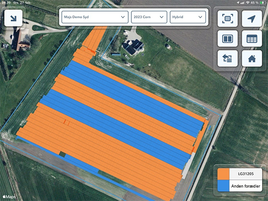Open the data table grid icon
Image resolution: width=268 pixels, height=201 pixels.
(252, 38)
